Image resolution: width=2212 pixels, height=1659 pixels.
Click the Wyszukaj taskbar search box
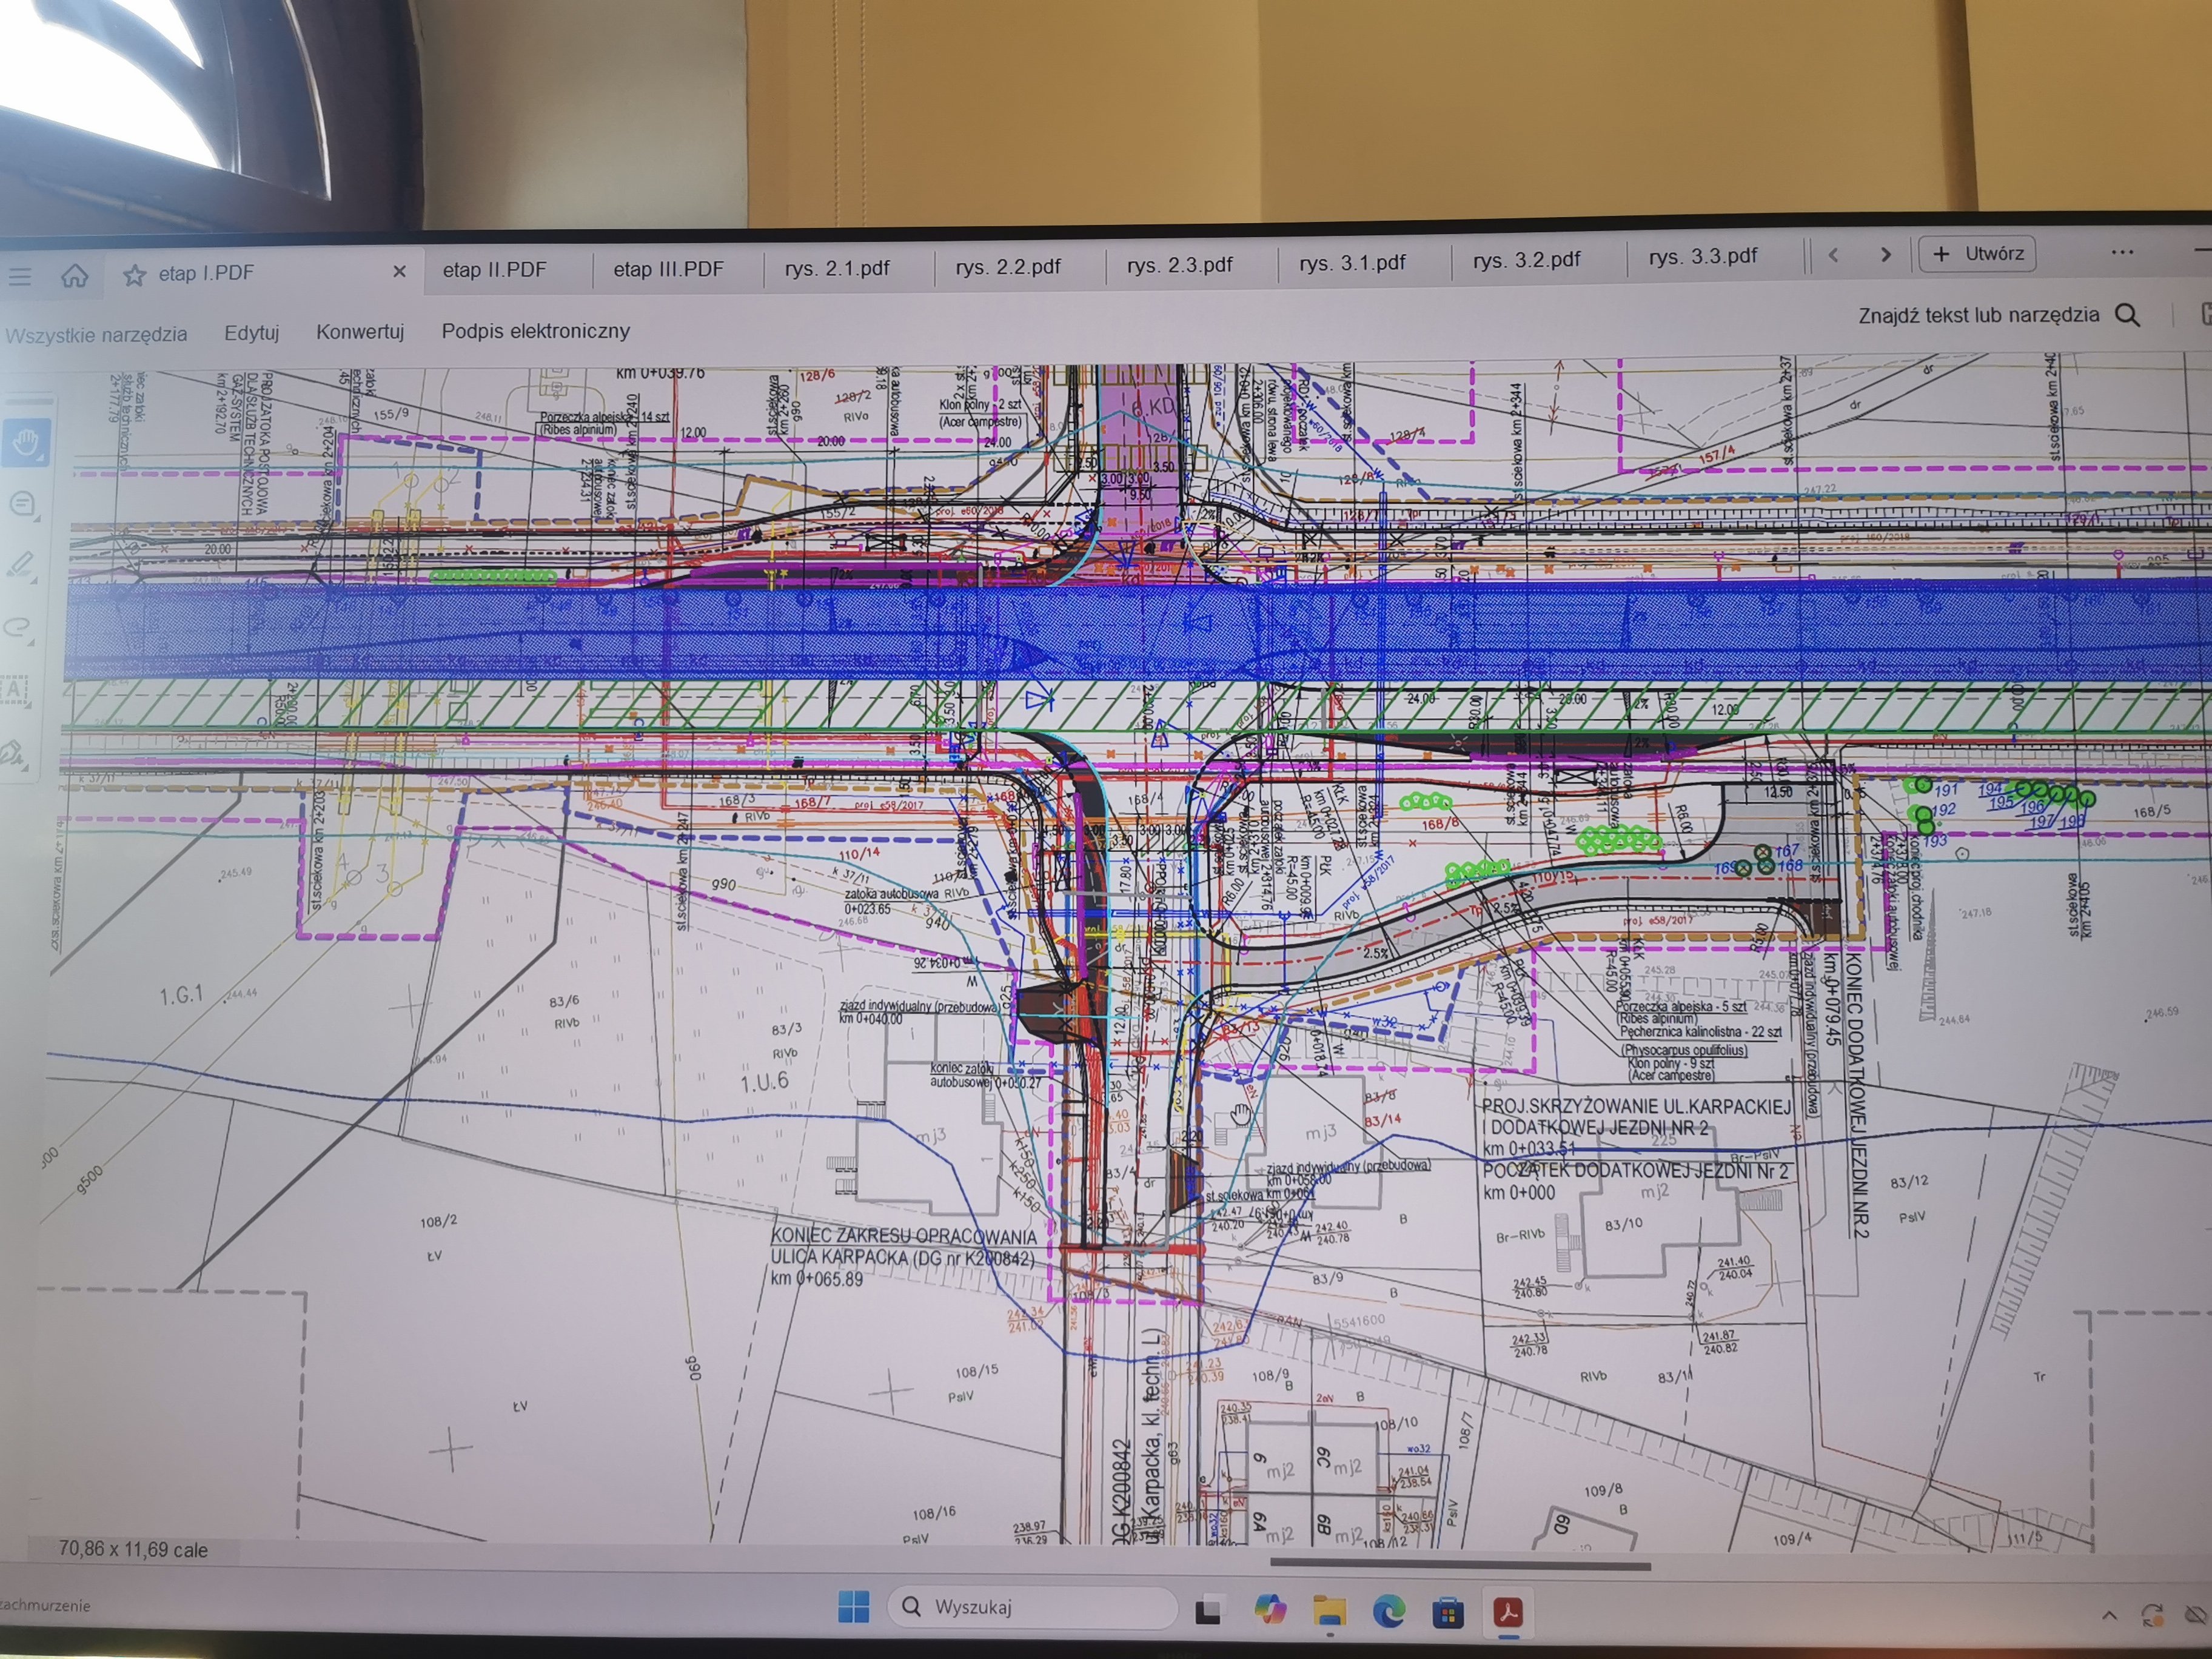pos(1032,1607)
